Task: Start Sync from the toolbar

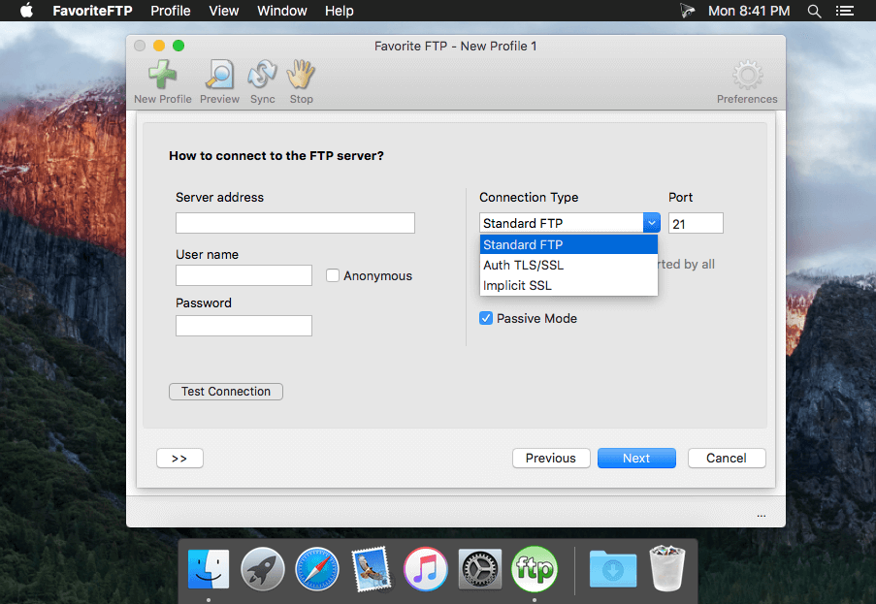Action: pos(262,75)
